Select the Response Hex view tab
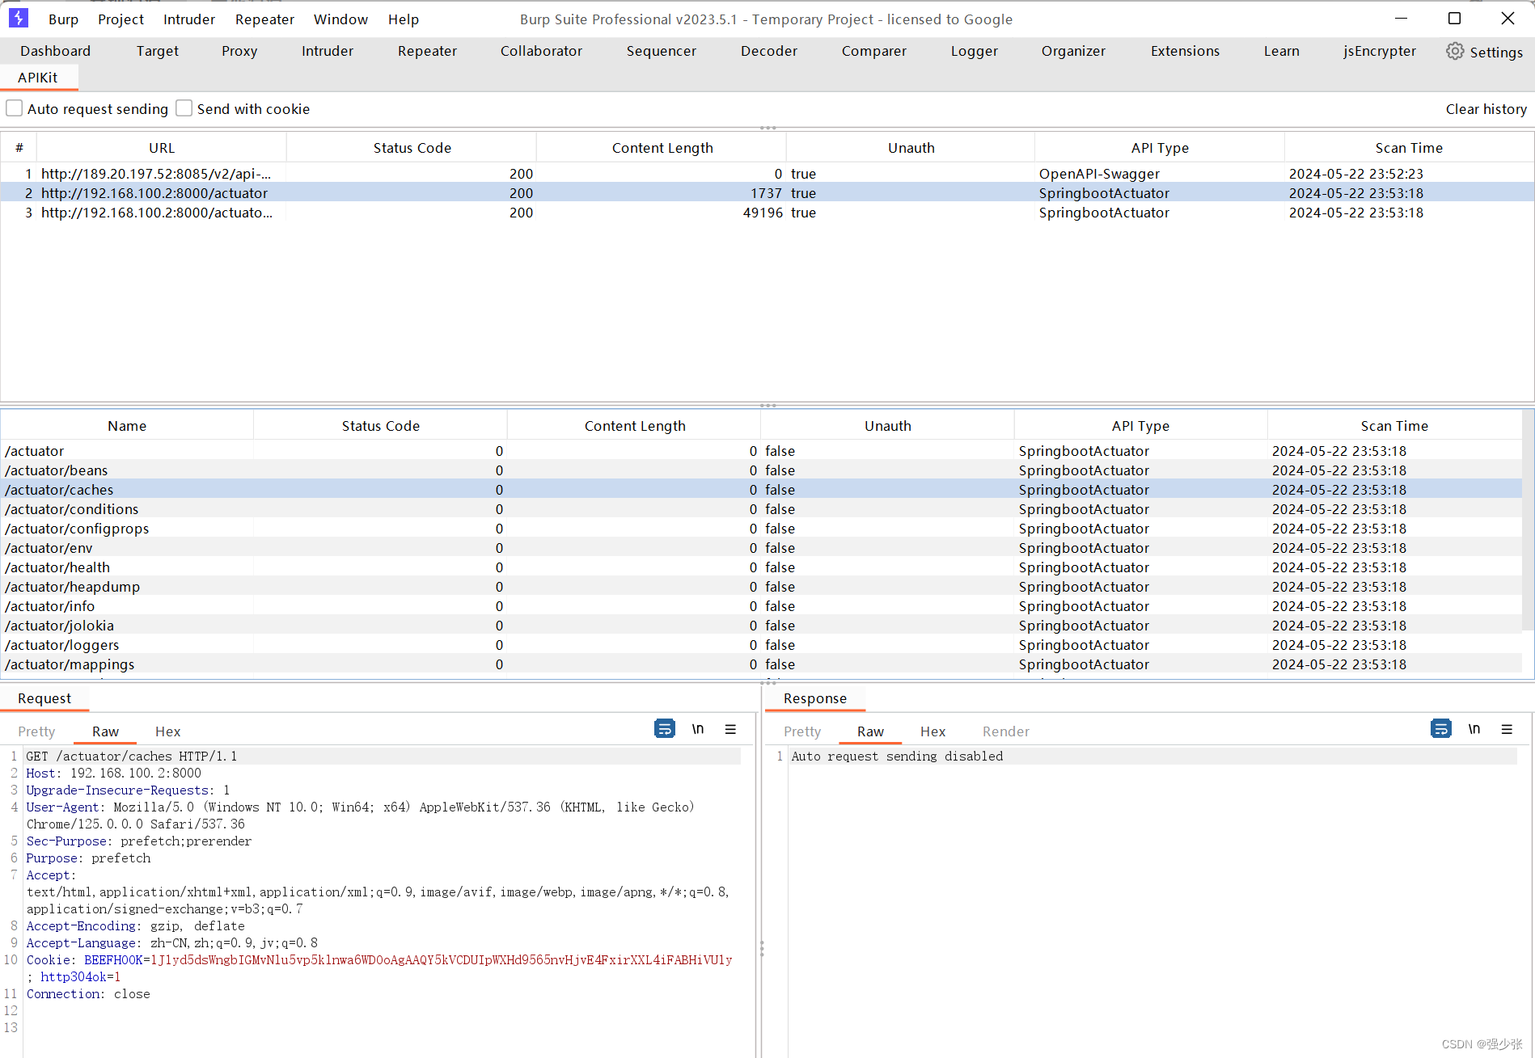1535x1058 pixels. coord(932,731)
